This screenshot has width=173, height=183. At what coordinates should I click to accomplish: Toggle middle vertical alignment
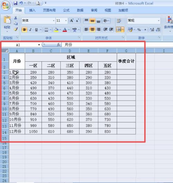[92, 21]
